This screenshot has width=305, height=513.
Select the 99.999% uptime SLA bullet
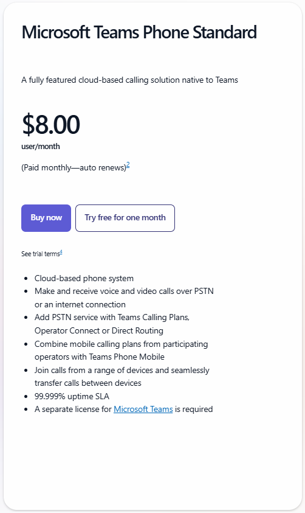point(72,397)
